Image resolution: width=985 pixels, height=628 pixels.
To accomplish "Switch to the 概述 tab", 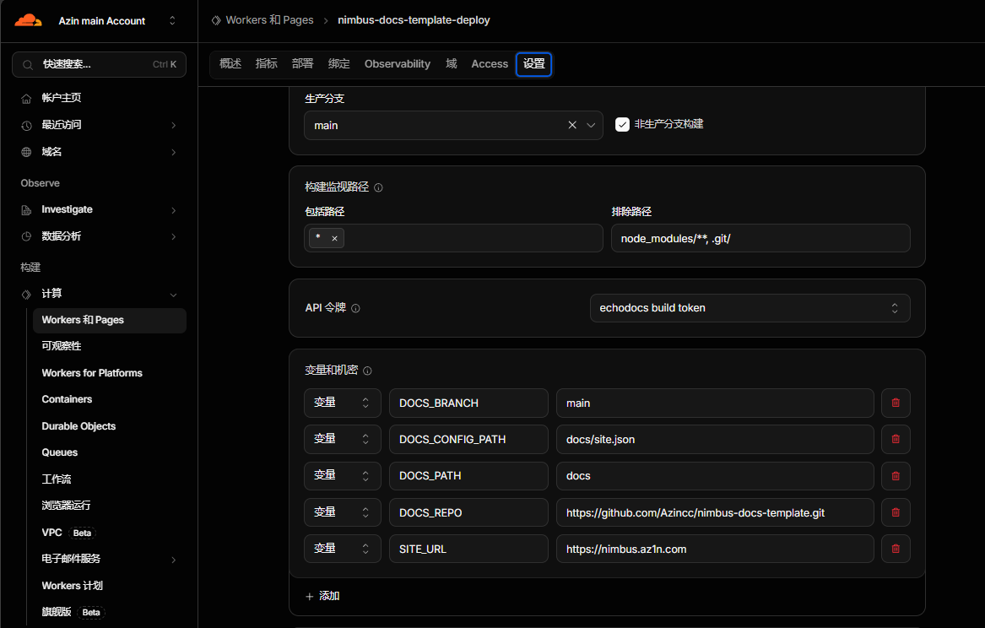I will click(230, 64).
